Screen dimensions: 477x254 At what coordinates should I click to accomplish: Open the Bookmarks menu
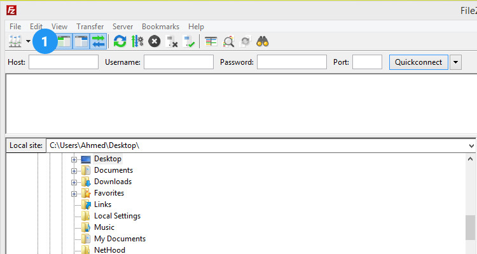tap(161, 27)
